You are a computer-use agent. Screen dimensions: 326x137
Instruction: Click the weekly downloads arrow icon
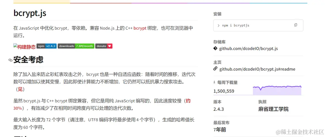[214, 83]
